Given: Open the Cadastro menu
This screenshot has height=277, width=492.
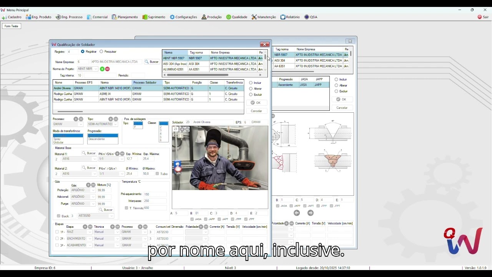Looking at the screenshot, I should 12,17.
